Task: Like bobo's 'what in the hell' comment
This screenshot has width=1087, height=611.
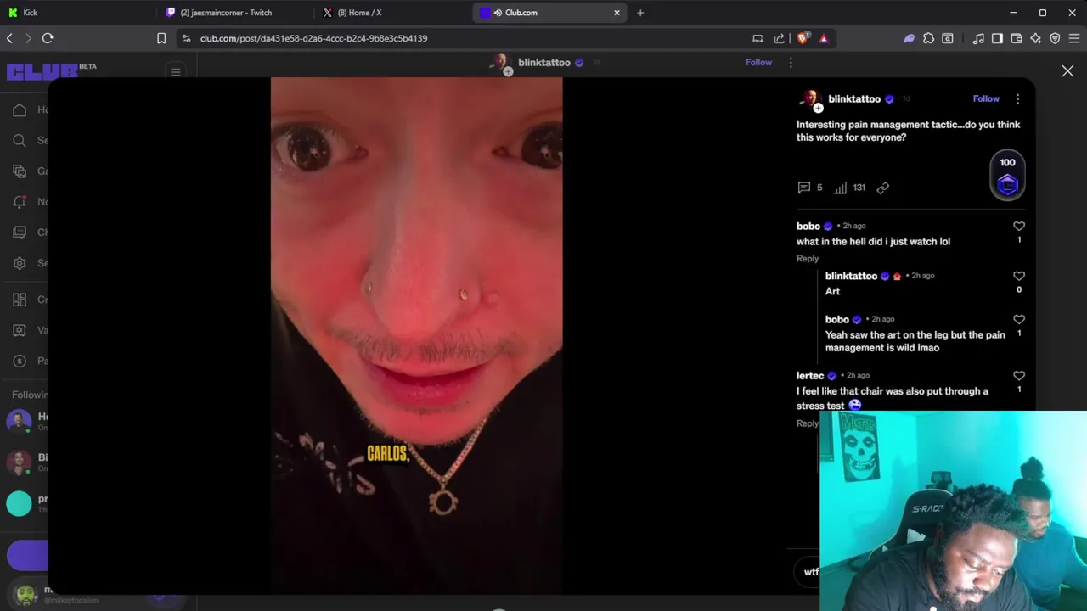Action: 1019,226
